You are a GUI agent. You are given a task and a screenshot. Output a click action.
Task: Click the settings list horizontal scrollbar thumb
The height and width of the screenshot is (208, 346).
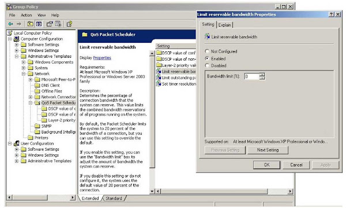[214, 191]
